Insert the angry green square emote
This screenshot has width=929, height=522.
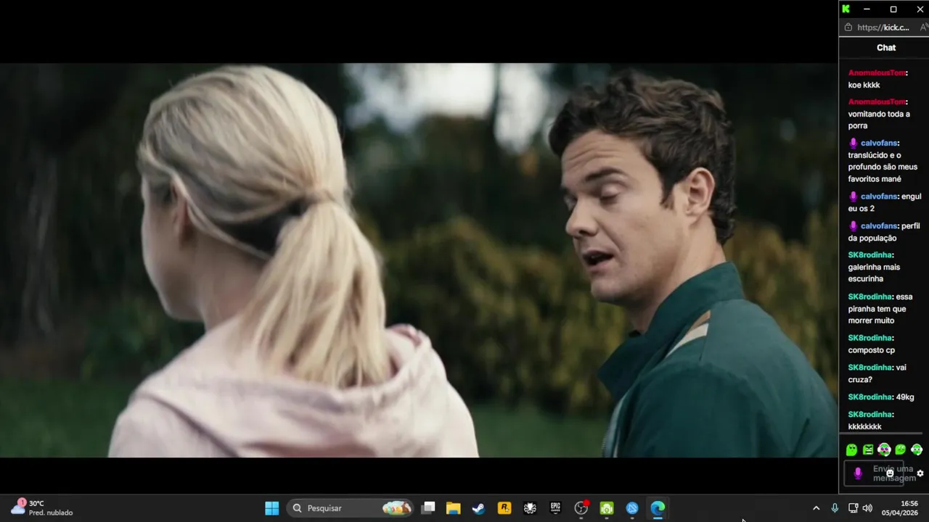pyautogui.click(x=868, y=450)
